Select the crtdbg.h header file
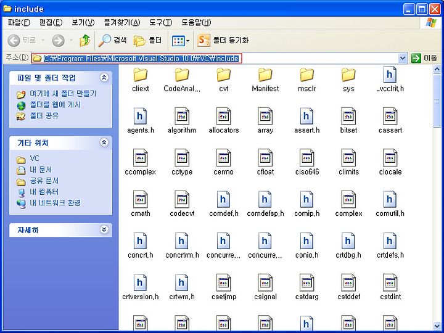444x333 pixels. coord(348,246)
